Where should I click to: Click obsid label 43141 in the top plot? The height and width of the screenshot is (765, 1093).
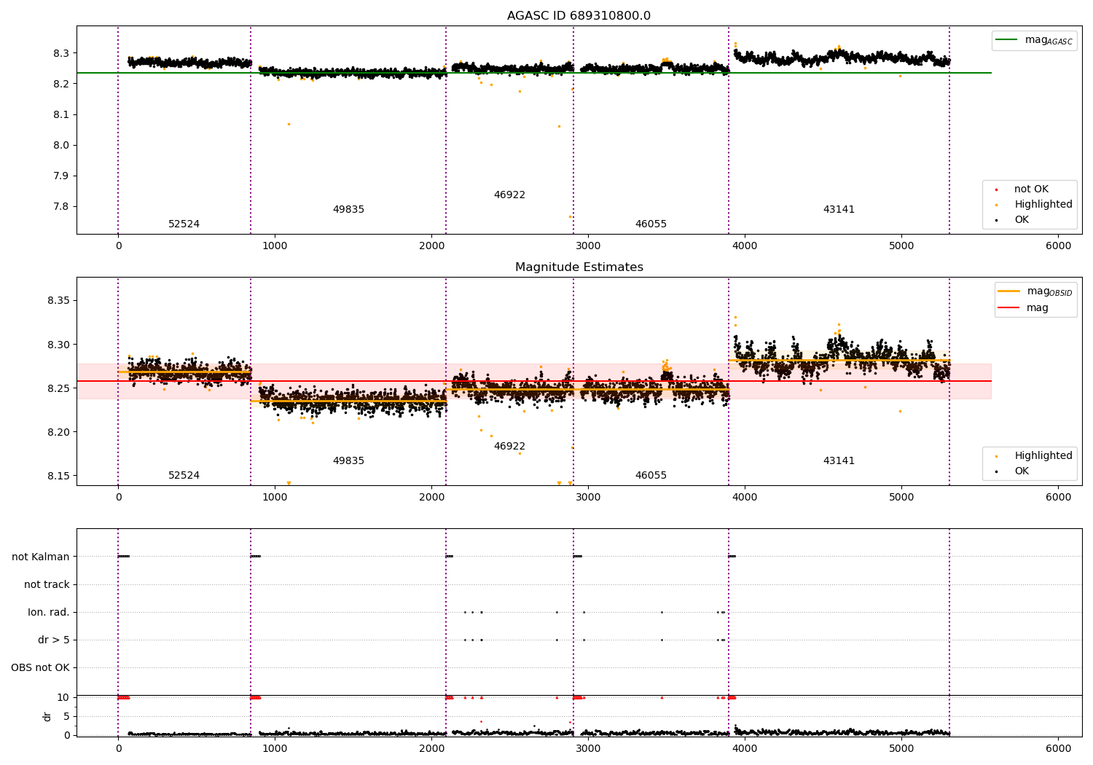click(x=839, y=210)
